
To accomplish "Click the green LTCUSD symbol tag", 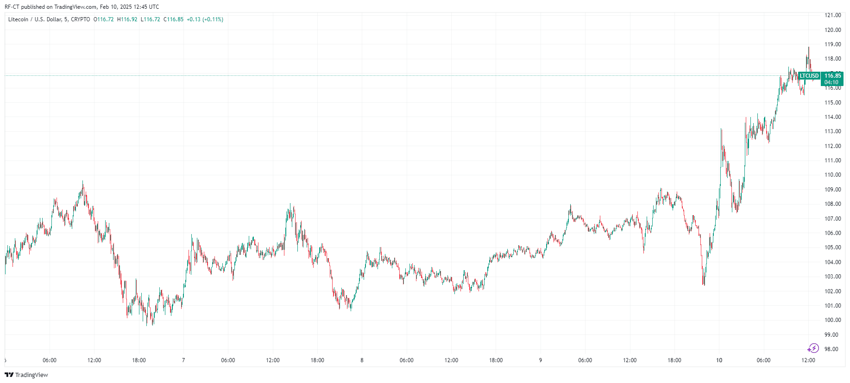I will tap(809, 76).
